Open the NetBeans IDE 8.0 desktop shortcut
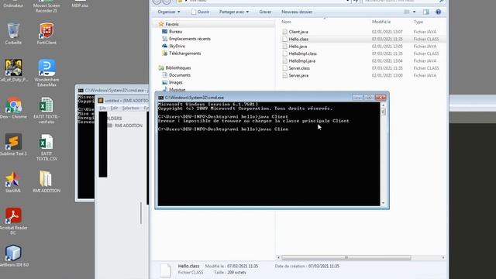The height and width of the screenshot is (279, 496). 13,256
